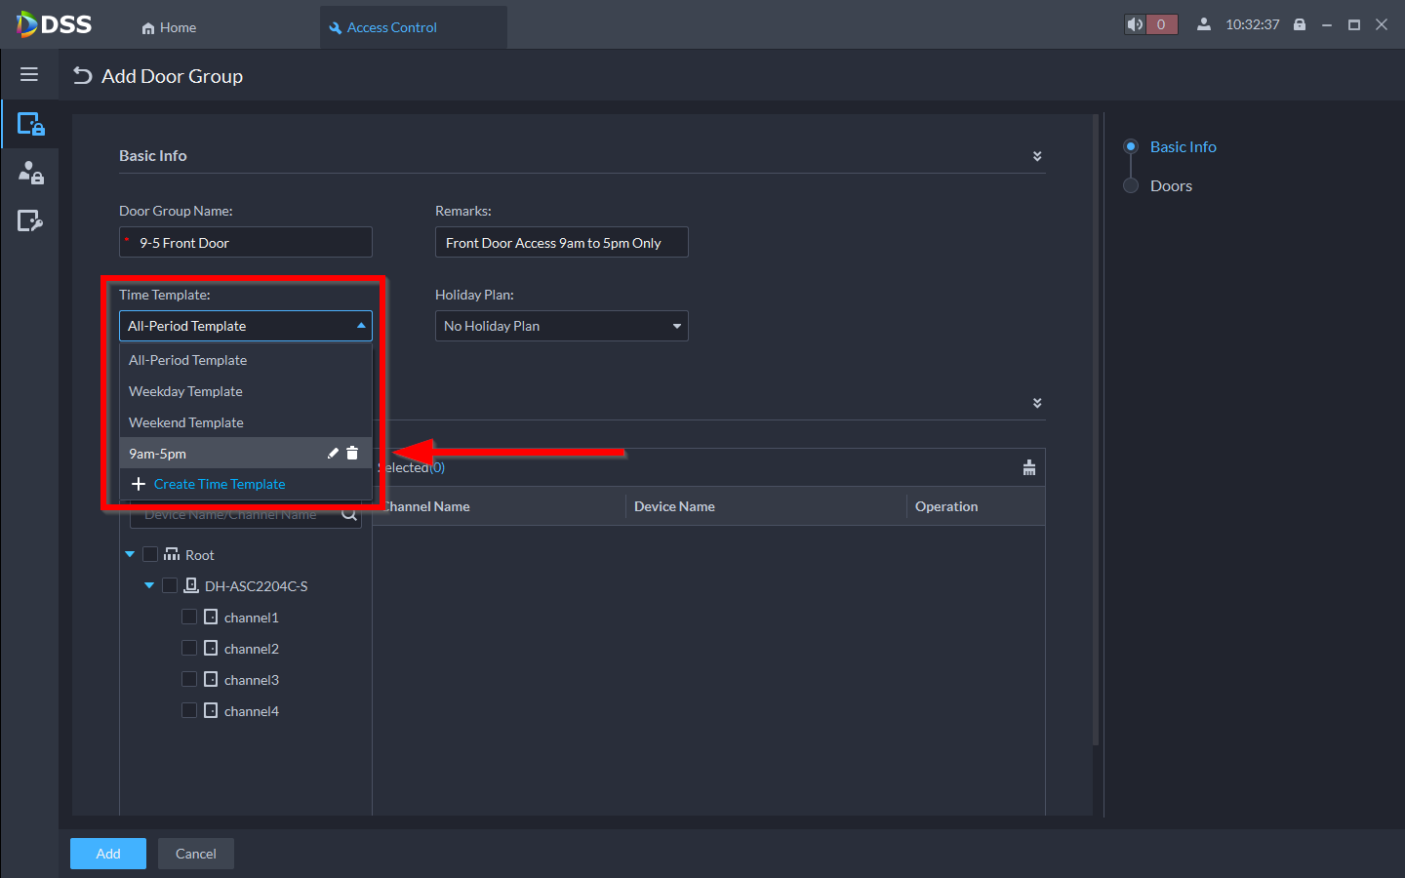Open the person permission sidebar icon

pyautogui.click(x=30, y=174)
